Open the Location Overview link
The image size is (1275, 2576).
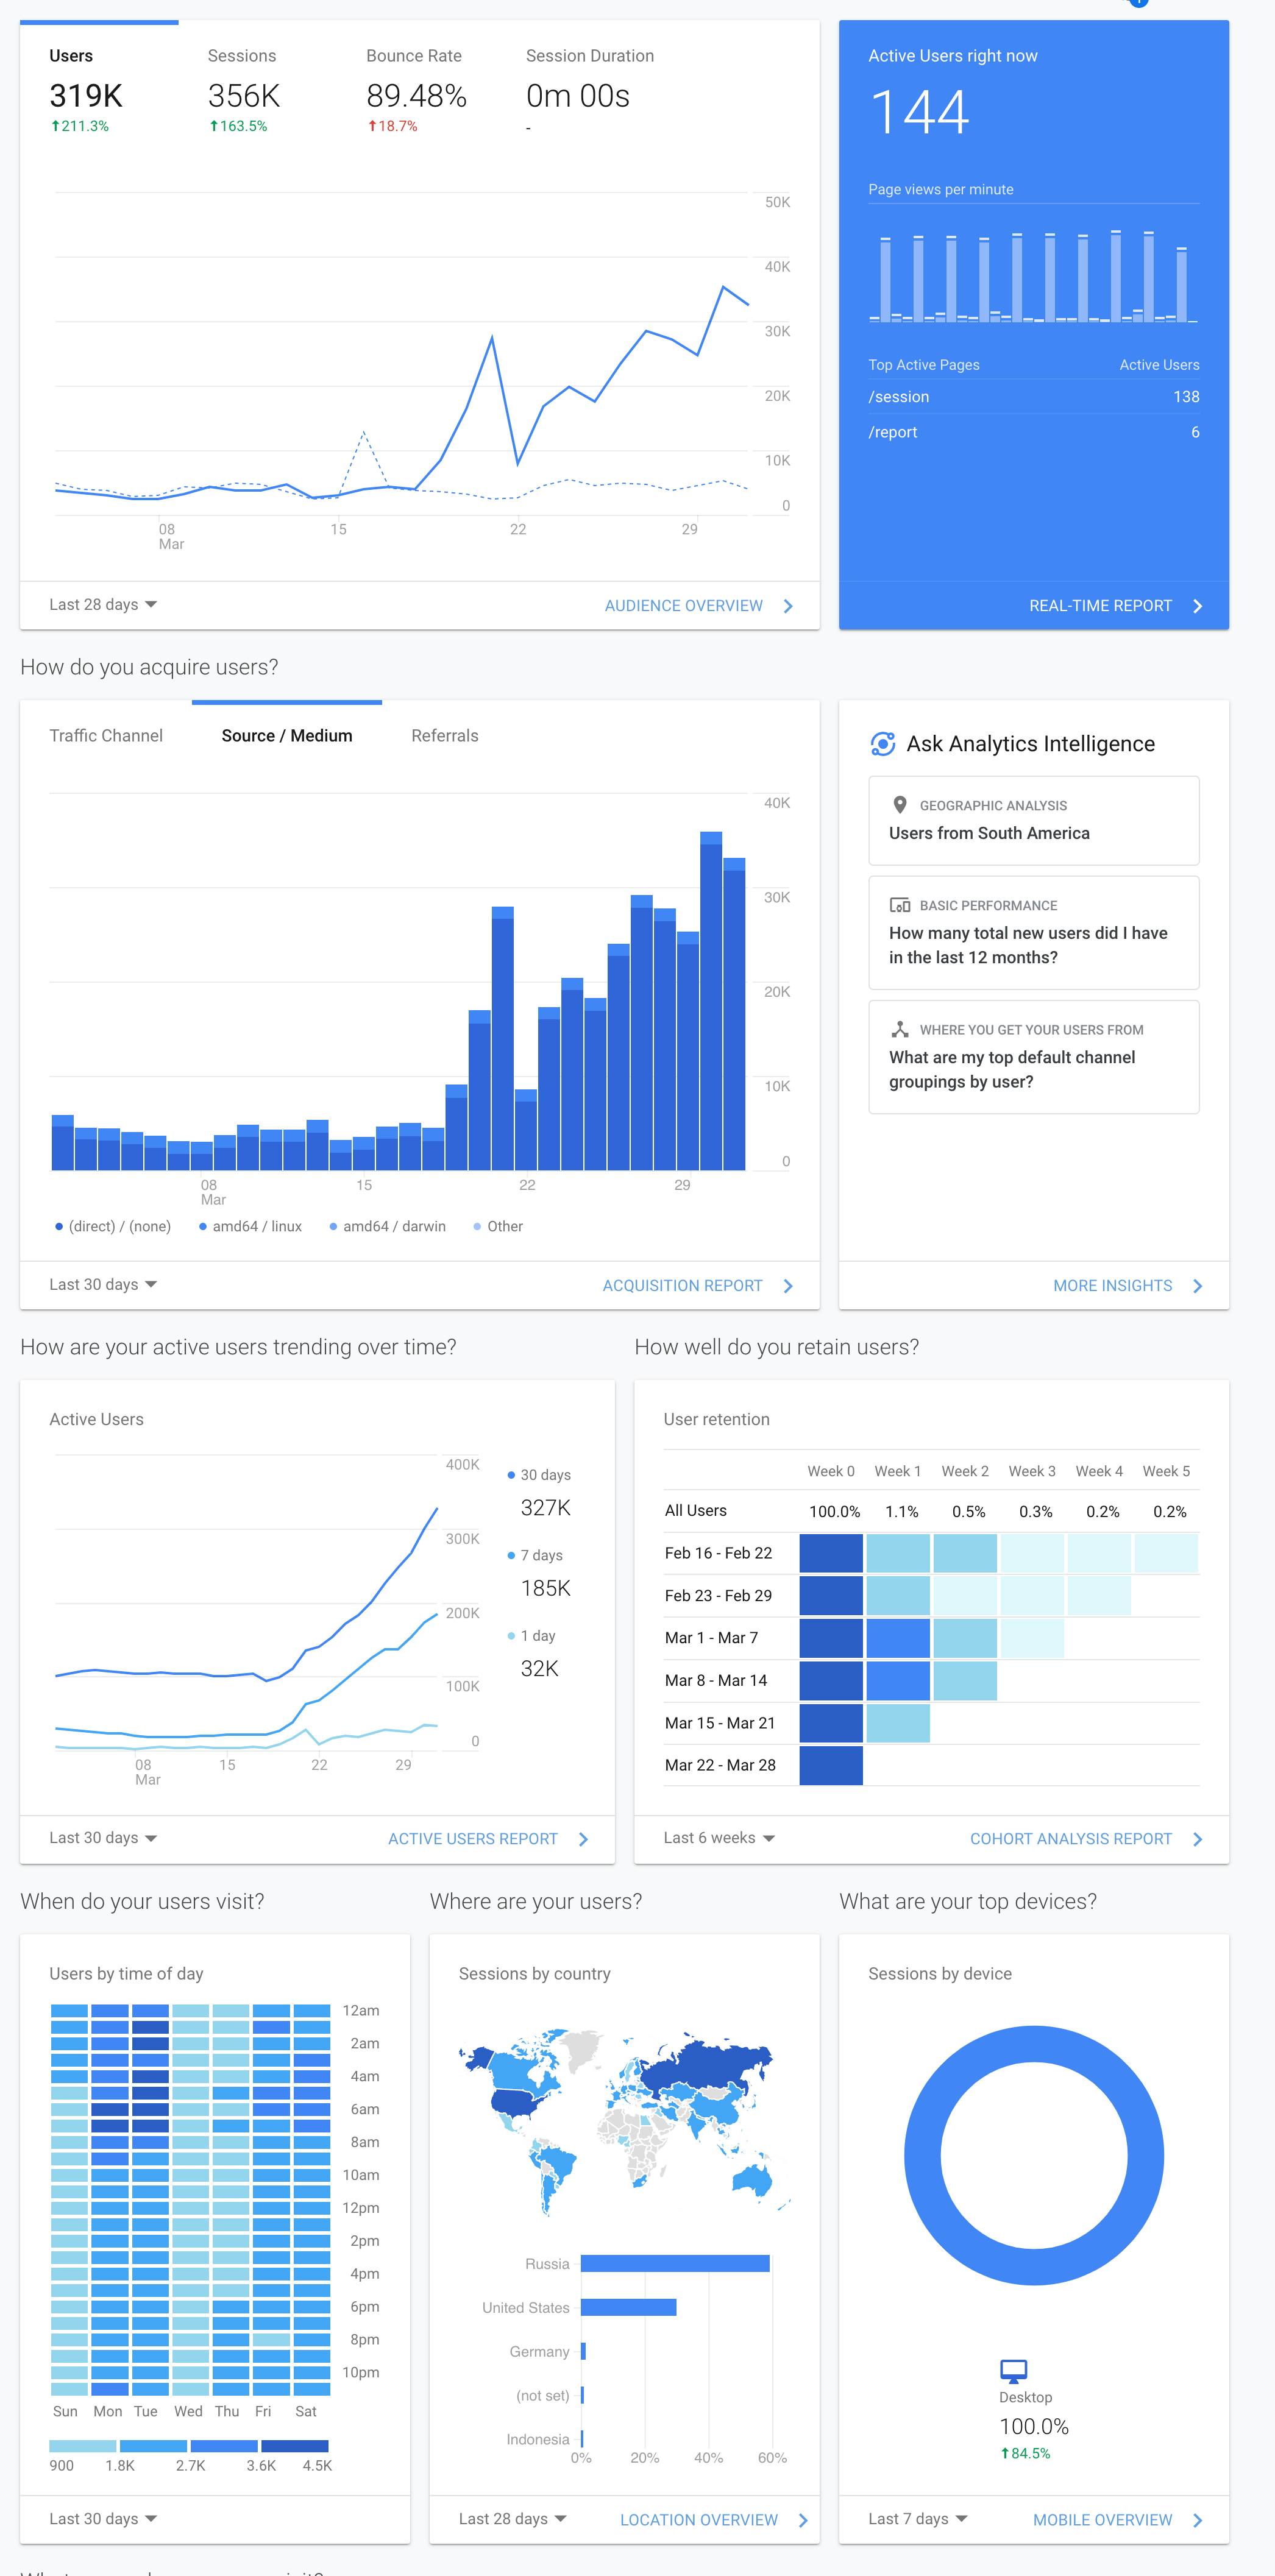[x=699, y=2520]
